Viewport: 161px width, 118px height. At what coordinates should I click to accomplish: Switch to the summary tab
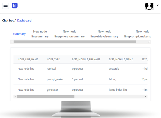click(19, 34)
